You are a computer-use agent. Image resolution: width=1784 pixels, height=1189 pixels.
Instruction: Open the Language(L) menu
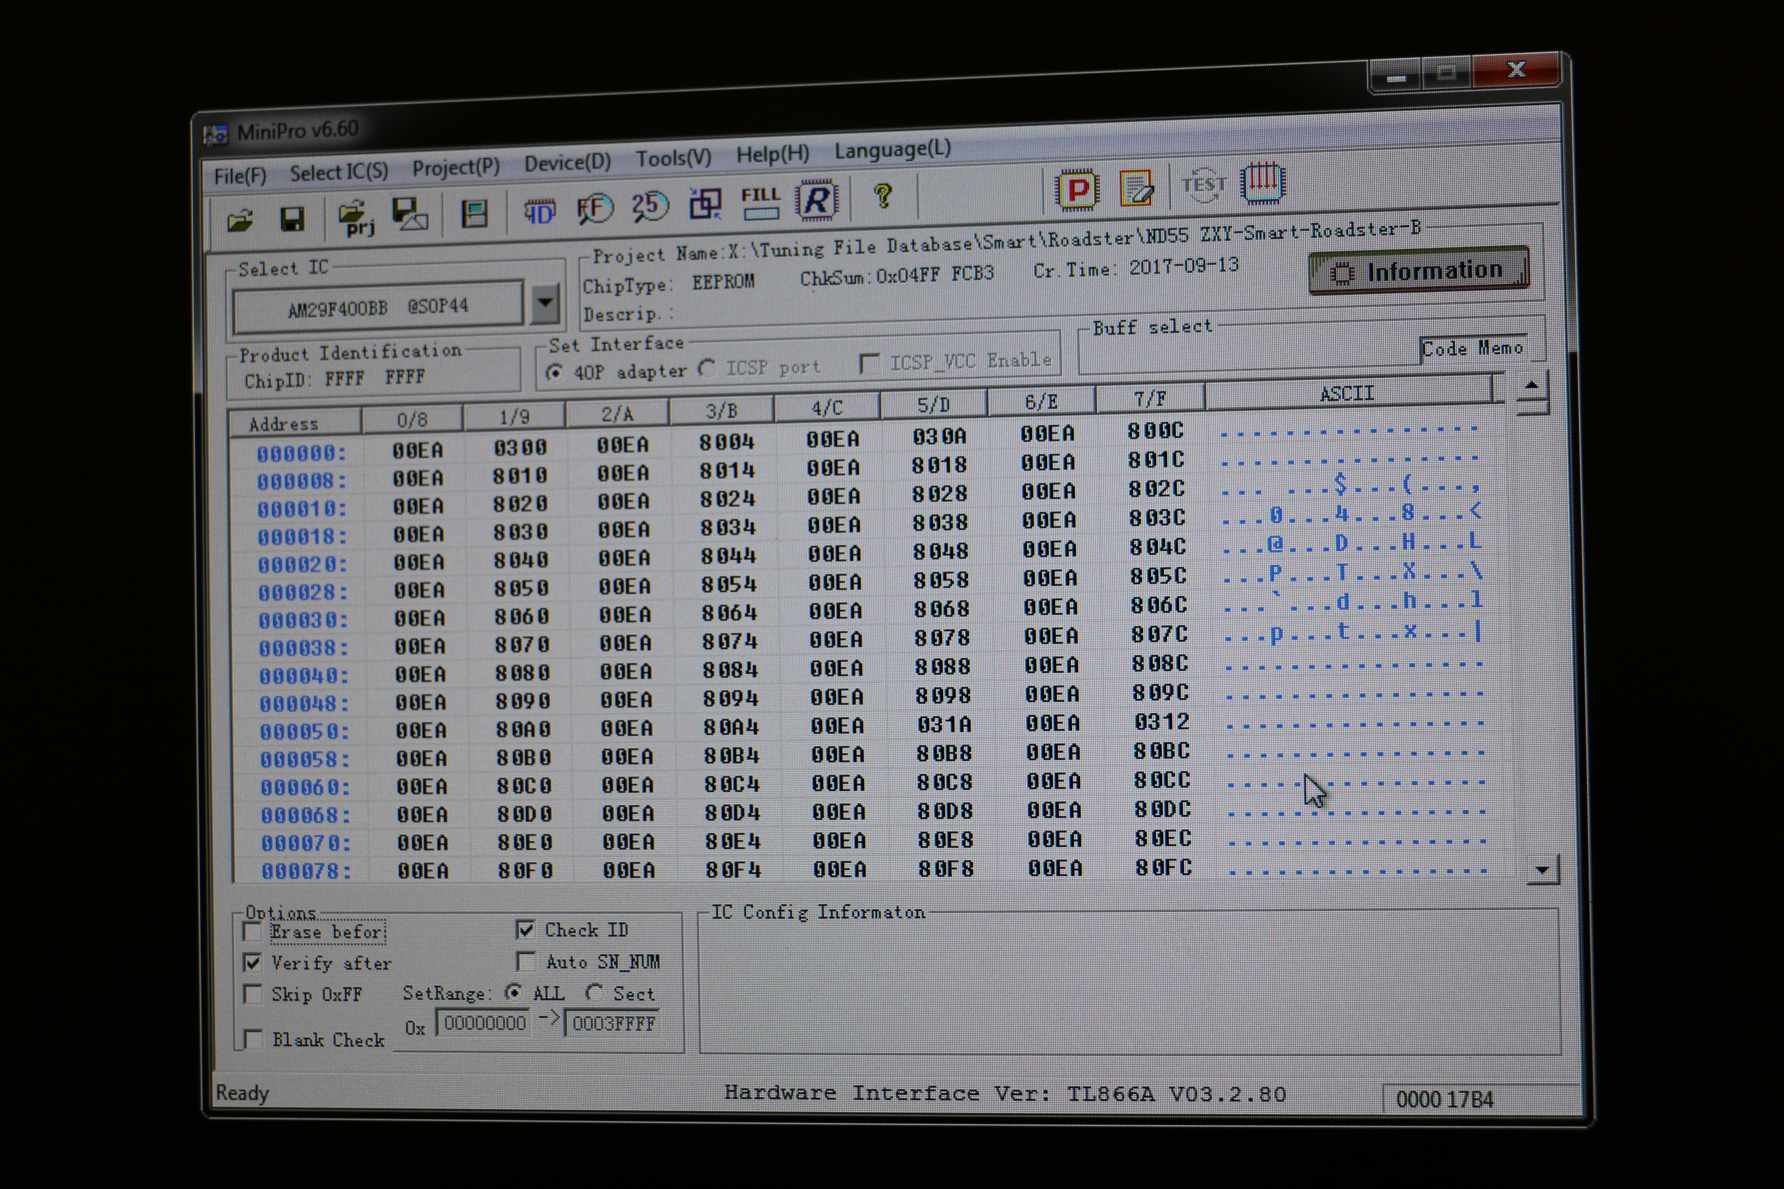pos(892,149)
